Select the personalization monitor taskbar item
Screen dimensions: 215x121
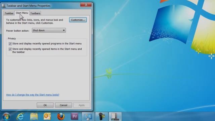point(88,117)
